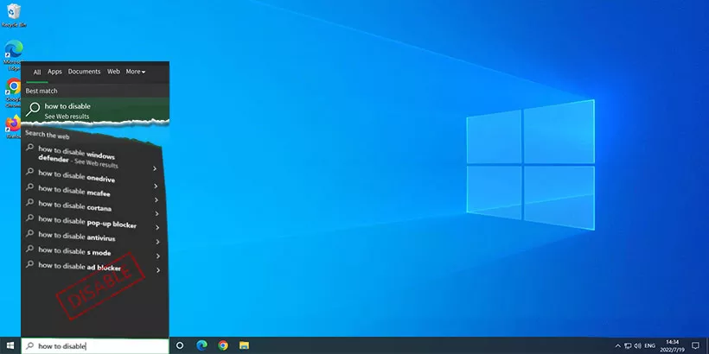Click search icon beside onedrive suggestion
Image resolution: width=709 pixels, height=354 pixels.
[x=30, y=171]
